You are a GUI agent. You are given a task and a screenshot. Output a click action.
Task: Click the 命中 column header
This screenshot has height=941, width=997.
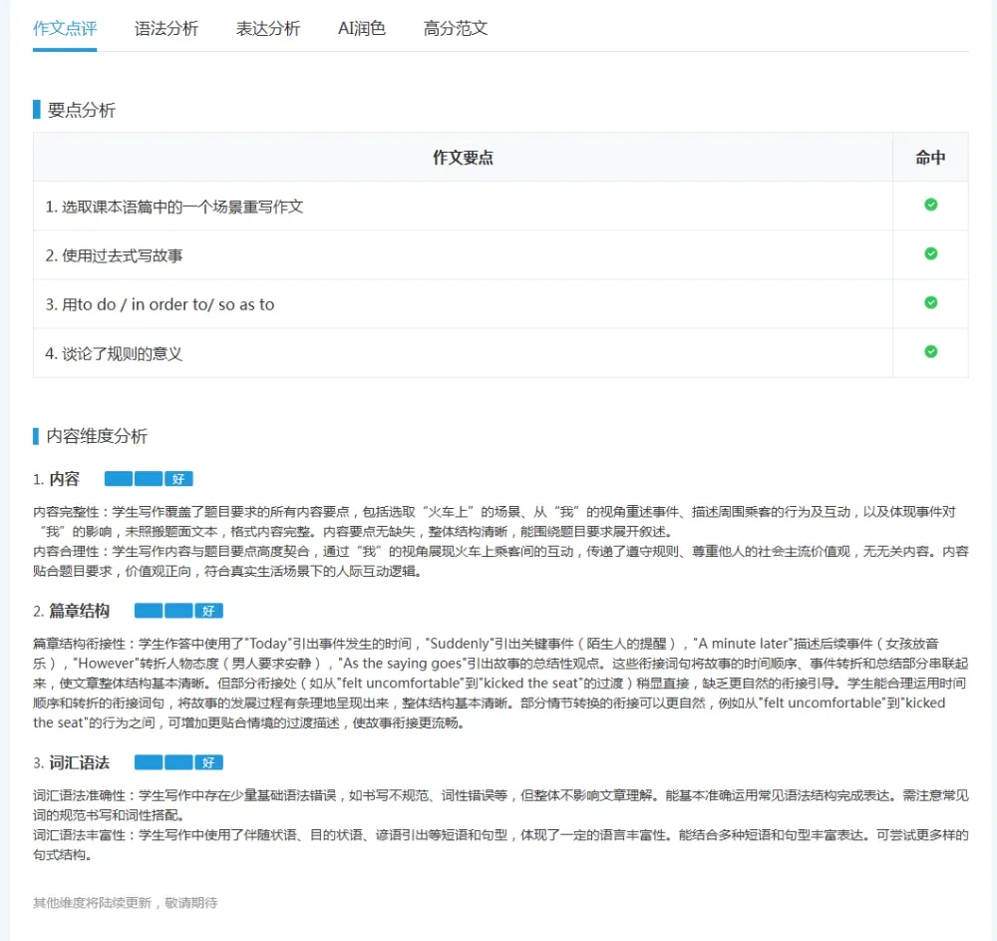930,158
